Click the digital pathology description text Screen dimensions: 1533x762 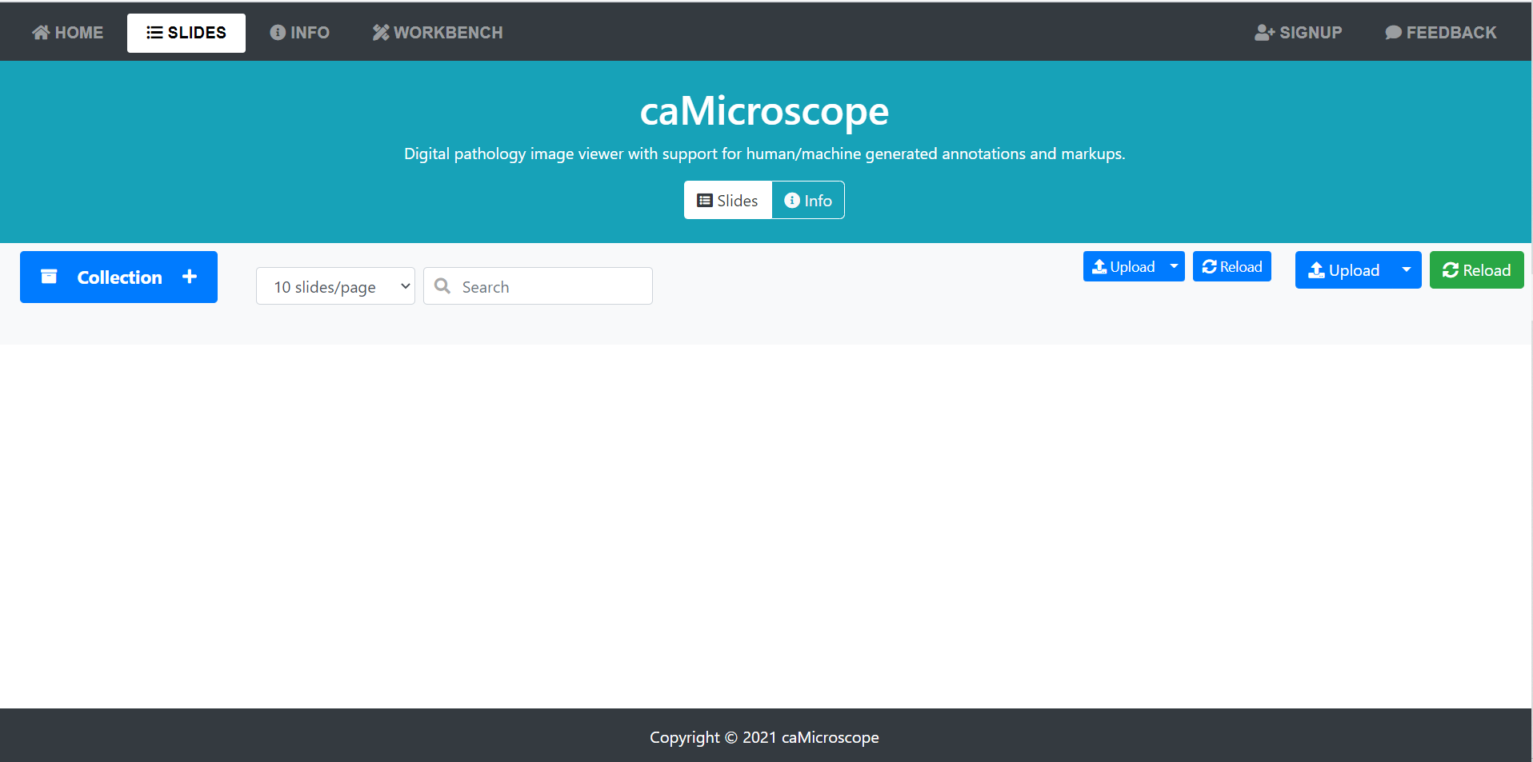[x=764, y=154]
